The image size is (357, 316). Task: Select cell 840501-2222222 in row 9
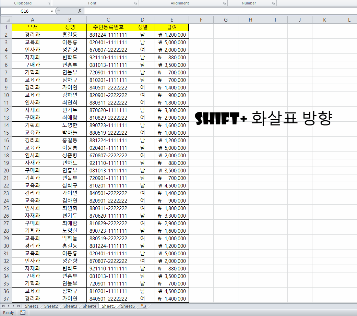click(x=108, y=88)
